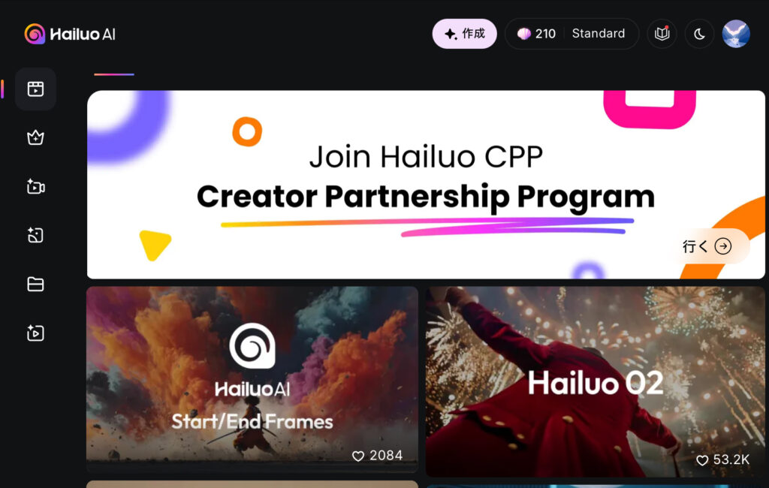This screenshot has width=769, height=488.
Task: Like the Hailuo 02 video heart 53.2K
Action: click(x=723, y=460)
